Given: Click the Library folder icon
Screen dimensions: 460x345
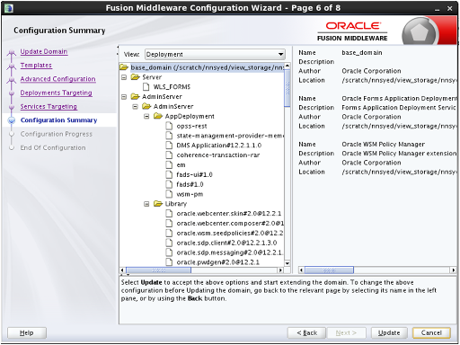Looking at the screenshot, I should coord(158,204).
